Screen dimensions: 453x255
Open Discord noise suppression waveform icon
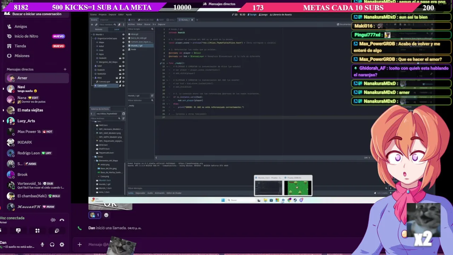[53, 220]
